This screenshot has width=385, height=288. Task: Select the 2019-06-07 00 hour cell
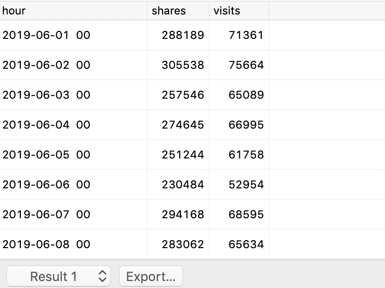click(x=46, y=215)
